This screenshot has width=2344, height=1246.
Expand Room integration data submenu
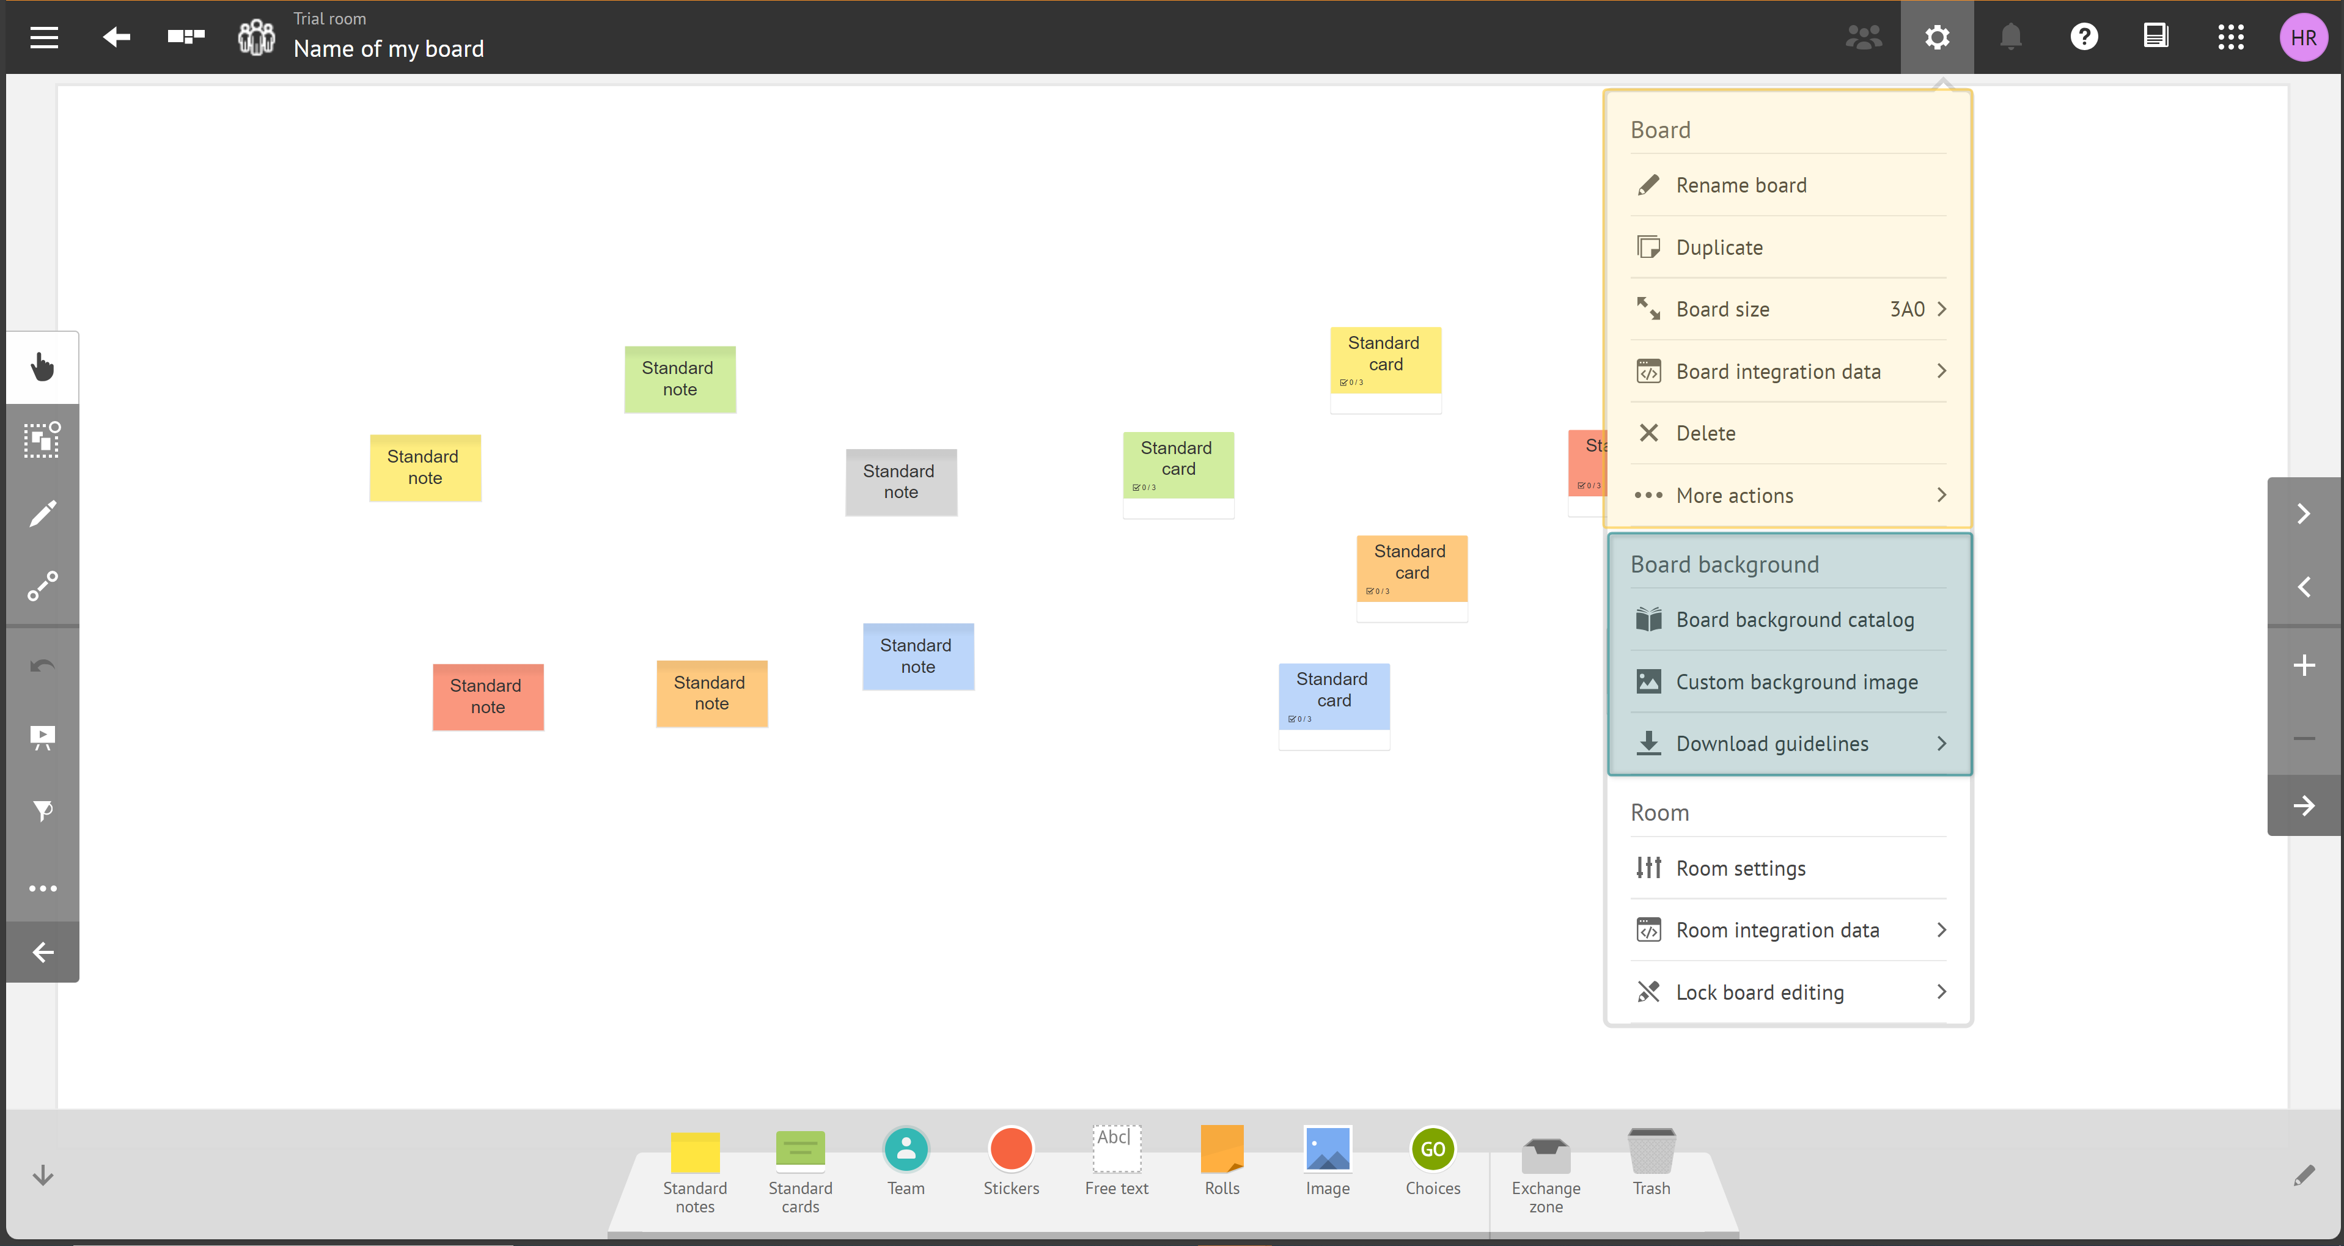click(x=1789, y=931)
